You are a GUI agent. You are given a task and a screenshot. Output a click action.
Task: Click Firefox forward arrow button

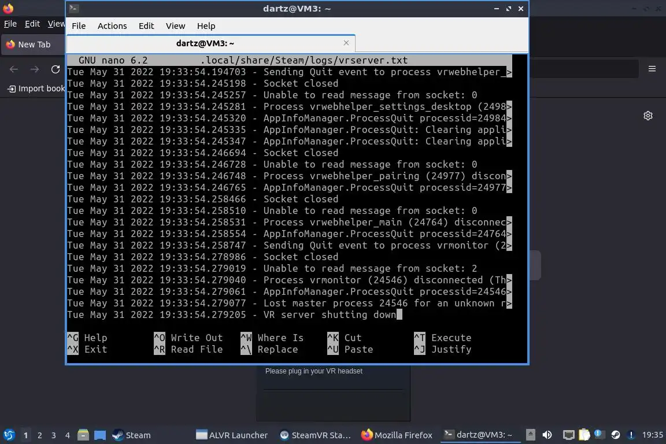pyautogui.click(x=35, y=69)
